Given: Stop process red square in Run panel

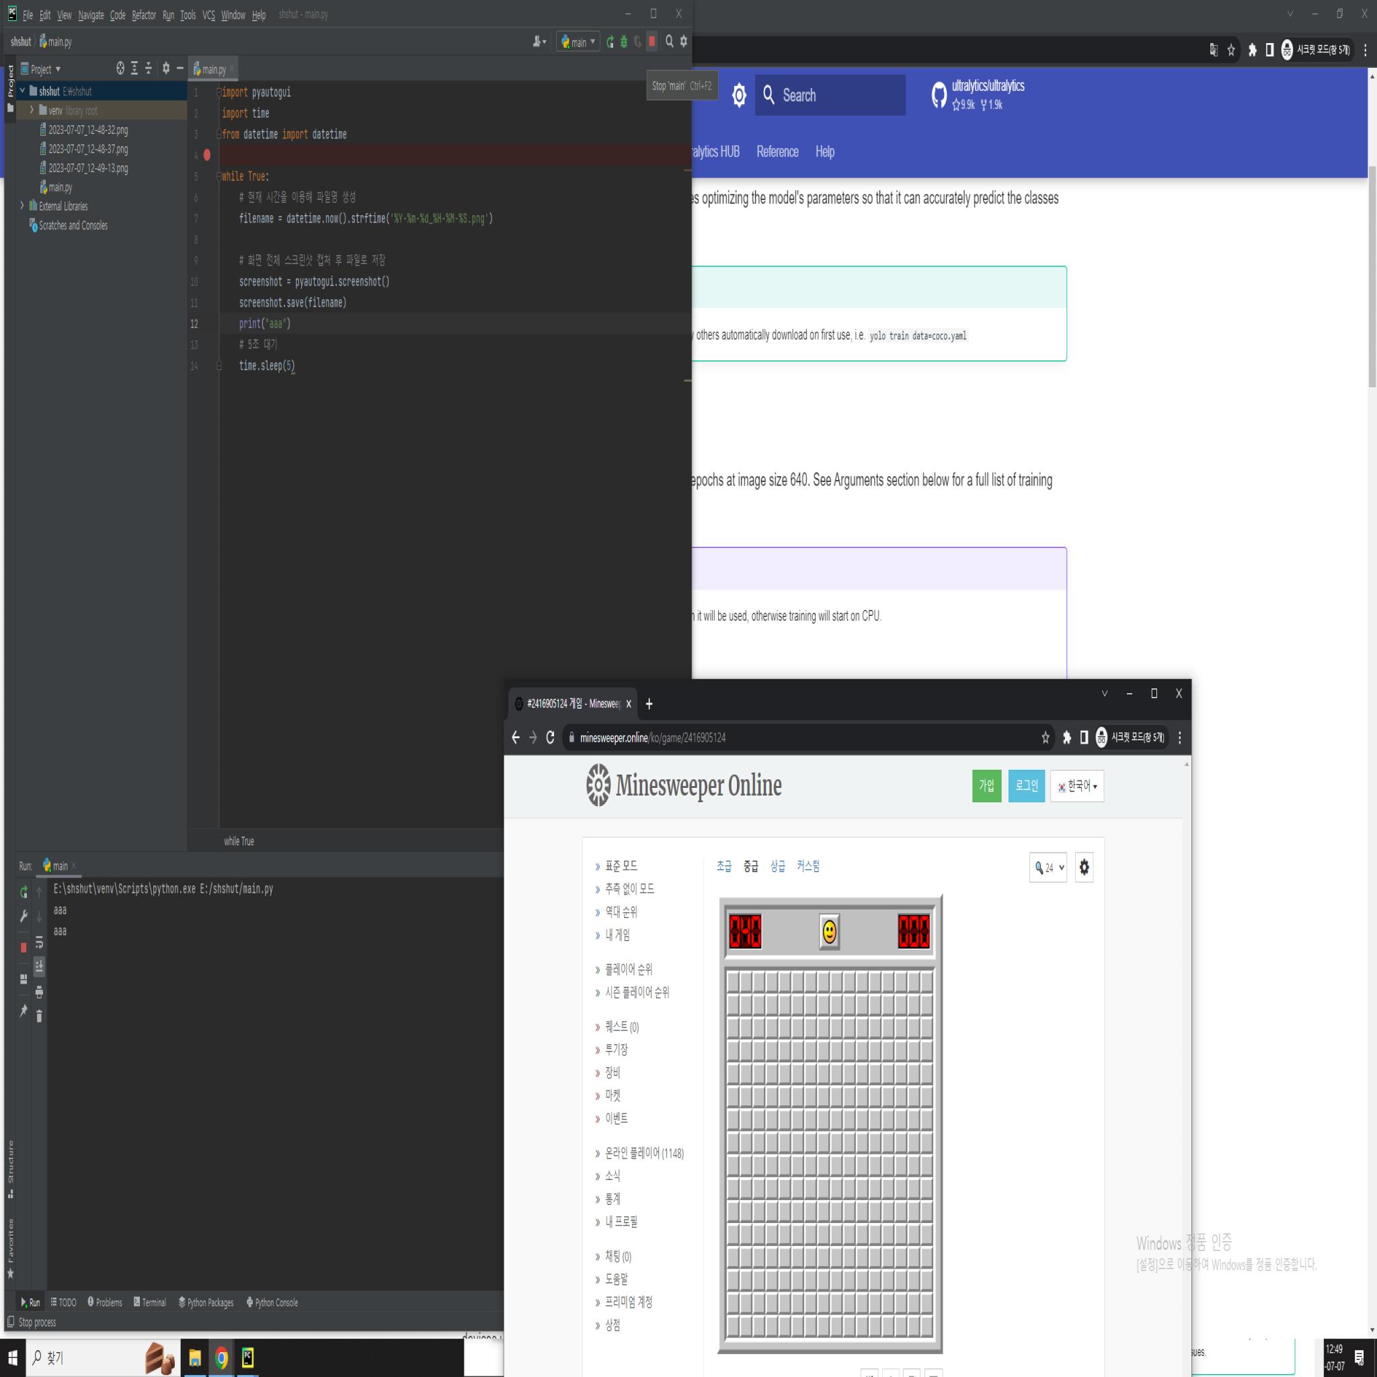Looking at the screenshot, I should 24,947.
